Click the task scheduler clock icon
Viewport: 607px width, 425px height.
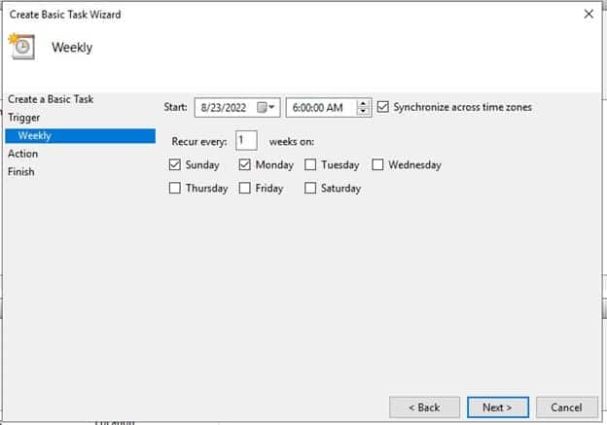(x=21, y=47)
